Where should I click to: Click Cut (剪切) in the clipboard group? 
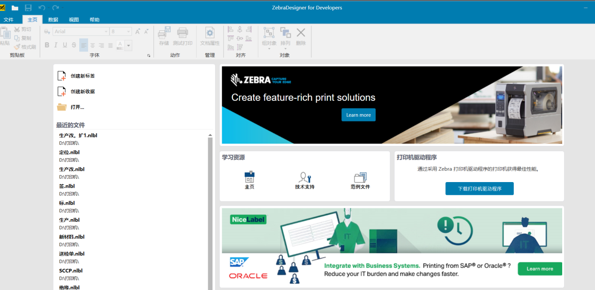[23, 30]
